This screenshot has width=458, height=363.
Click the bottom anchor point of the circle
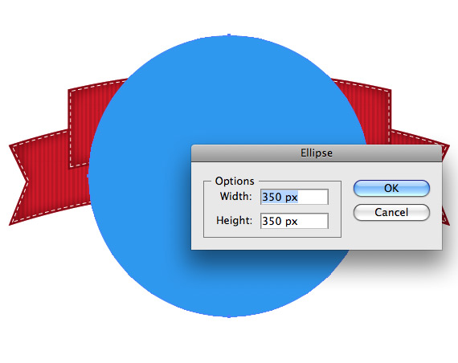pos(229,316)
